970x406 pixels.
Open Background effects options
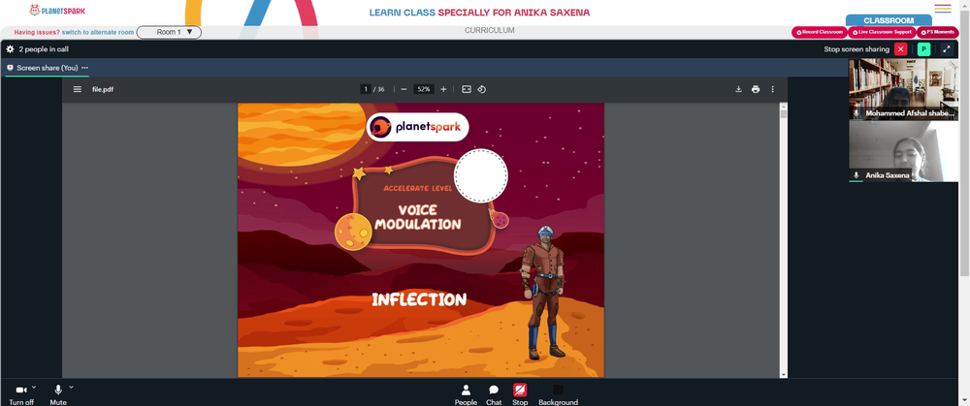pos(558,394)
